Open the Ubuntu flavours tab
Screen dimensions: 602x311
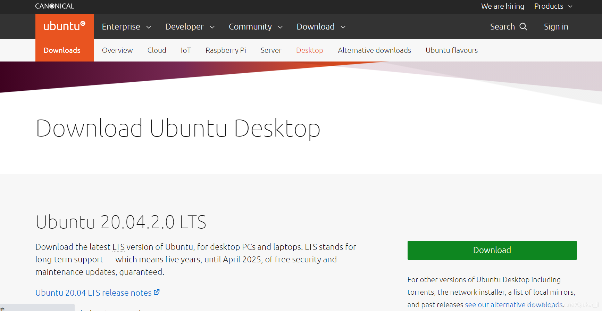pyautogui.click(x=452, y=50)
